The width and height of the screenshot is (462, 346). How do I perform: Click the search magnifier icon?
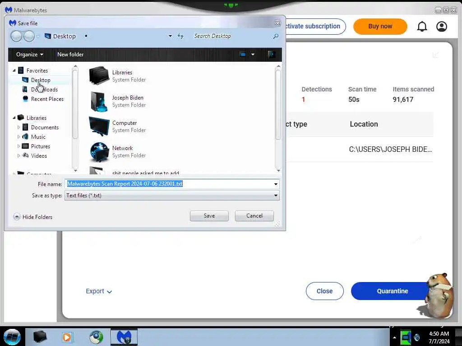(276, 36)
